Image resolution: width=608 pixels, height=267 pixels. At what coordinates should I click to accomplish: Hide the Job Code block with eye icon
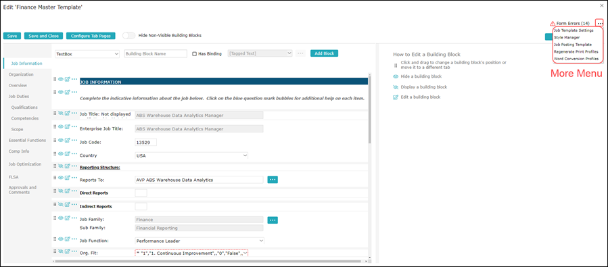(60, 140)
